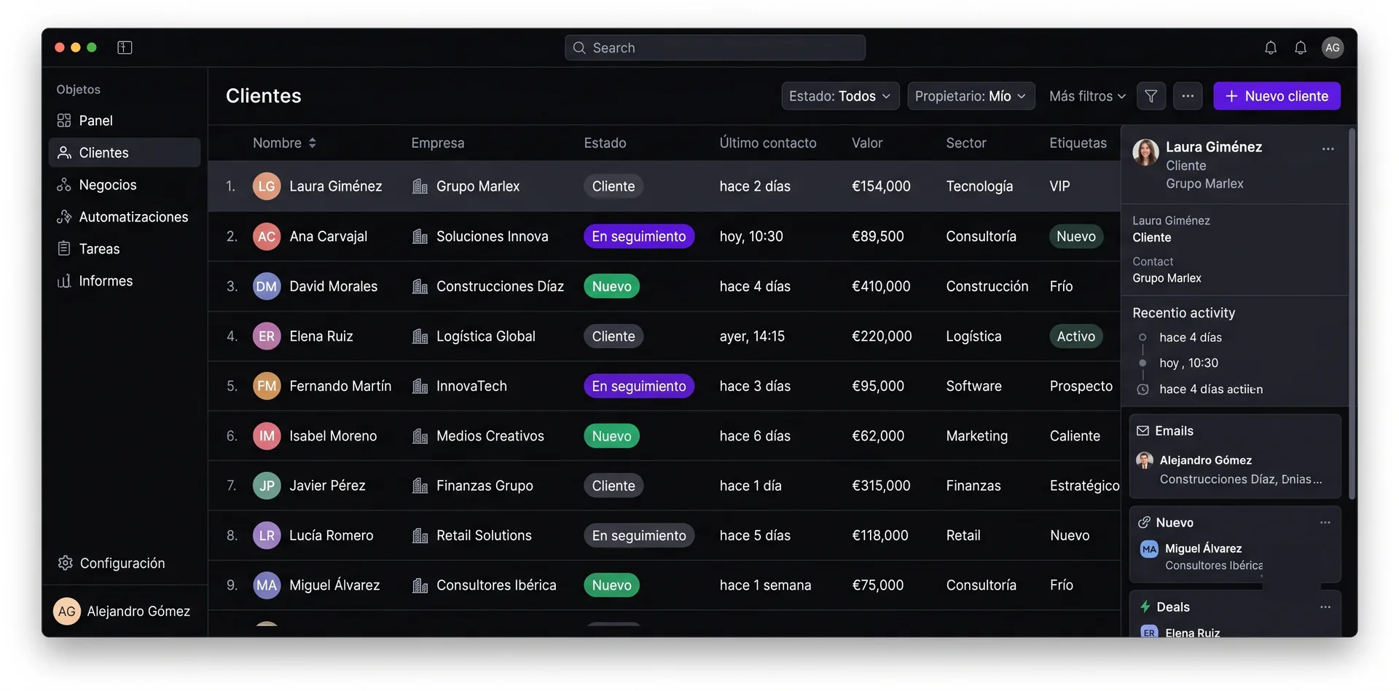Click the Informes chart icon

click(64, 280)
